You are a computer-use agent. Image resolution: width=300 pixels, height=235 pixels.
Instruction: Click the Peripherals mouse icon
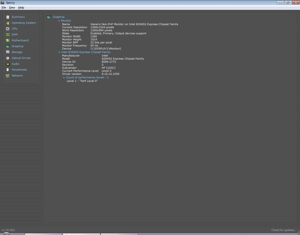(x=8, y=70)
